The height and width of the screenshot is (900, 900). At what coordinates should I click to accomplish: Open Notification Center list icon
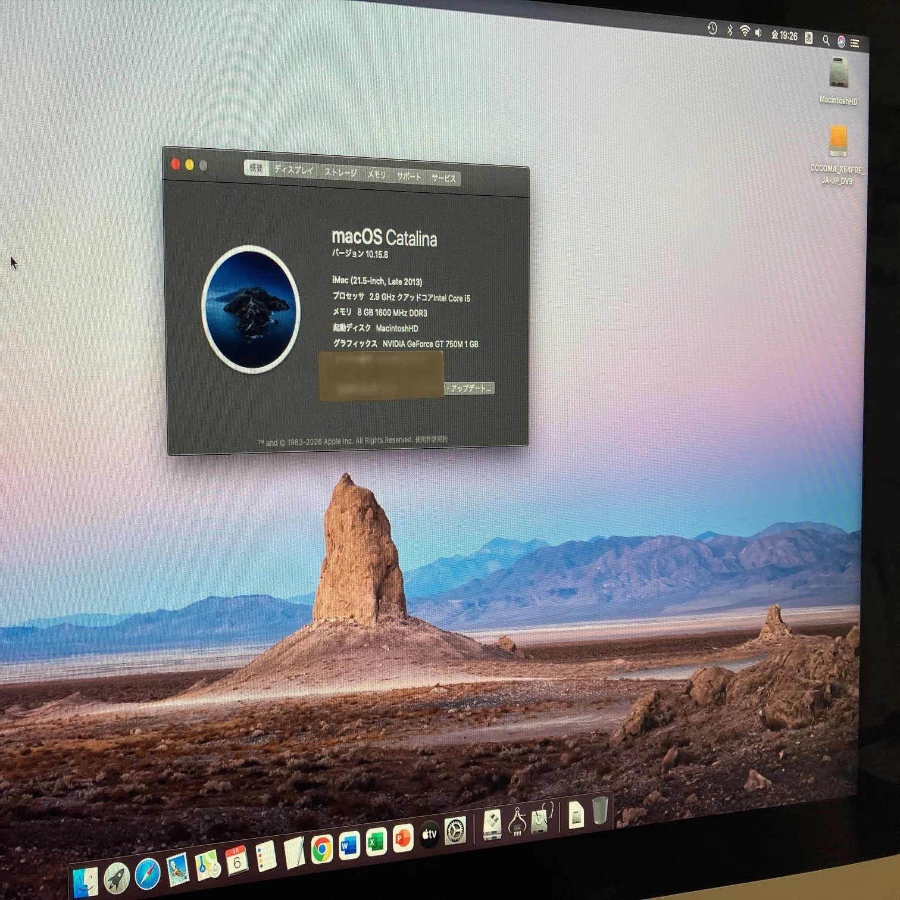pyautogui.click(x=855, y=43)
